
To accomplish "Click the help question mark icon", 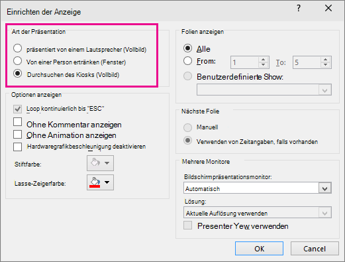I will pyautogui.click(x=299, y=9).
